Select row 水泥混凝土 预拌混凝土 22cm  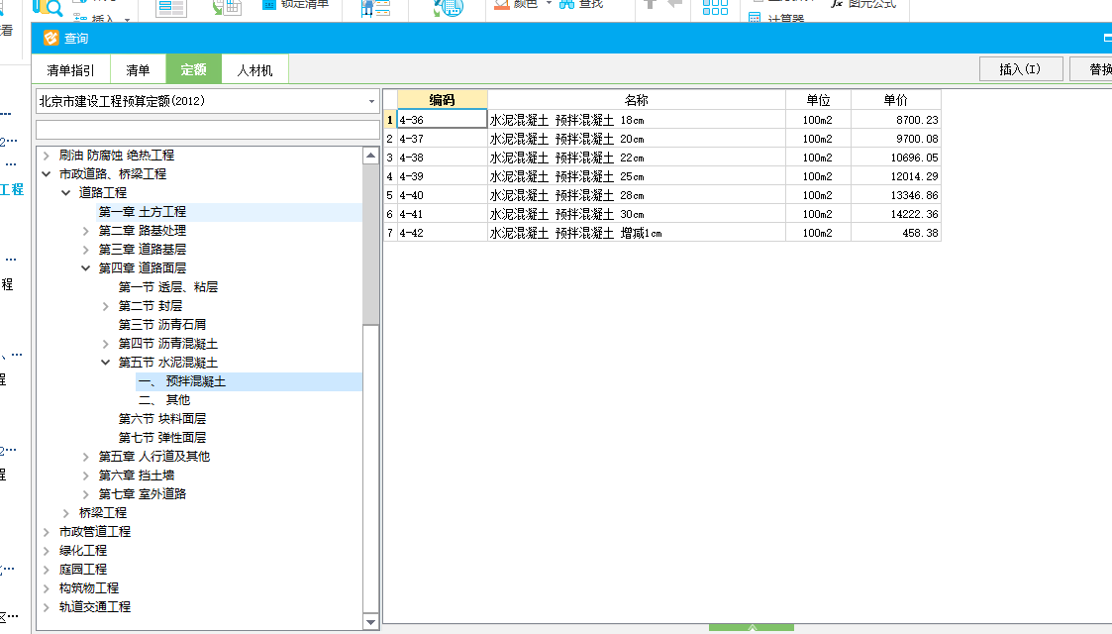[x=636, y=158]
